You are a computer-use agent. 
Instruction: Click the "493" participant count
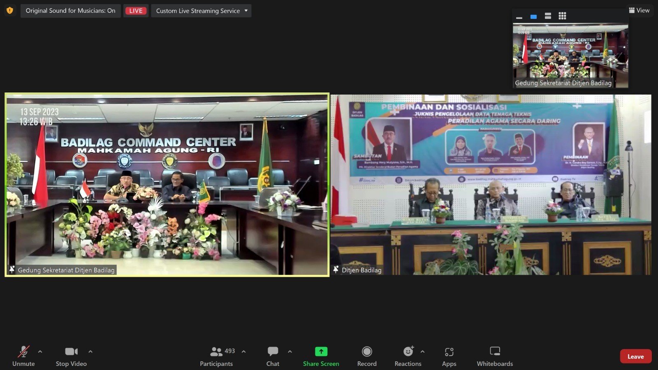230,351
